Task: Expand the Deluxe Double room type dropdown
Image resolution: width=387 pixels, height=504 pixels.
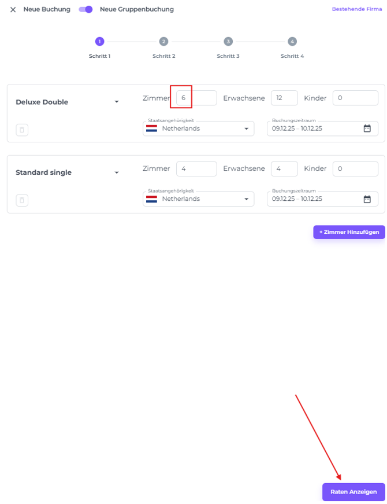Action: tap(117, 102)
